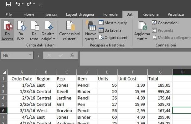Click the Save floppy disk icon

pos(8,4)
